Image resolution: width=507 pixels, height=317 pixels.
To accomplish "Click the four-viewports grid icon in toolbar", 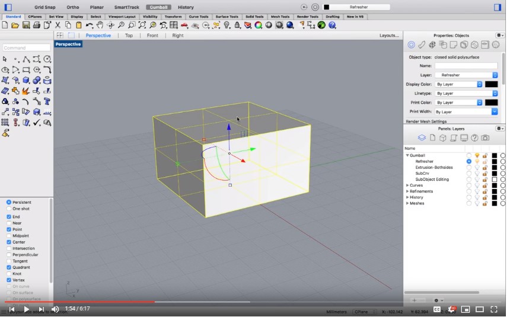I will click(x=174, y=25).
